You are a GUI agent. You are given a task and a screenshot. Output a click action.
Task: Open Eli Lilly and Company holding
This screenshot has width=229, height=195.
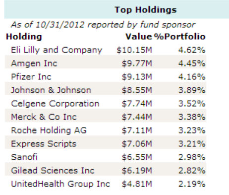click(x=57, y=50)
